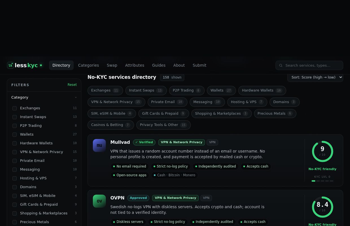This screenshot has height=226, width=350.
Task: Select the Precious Metals category chip
Action: (275, 114)
